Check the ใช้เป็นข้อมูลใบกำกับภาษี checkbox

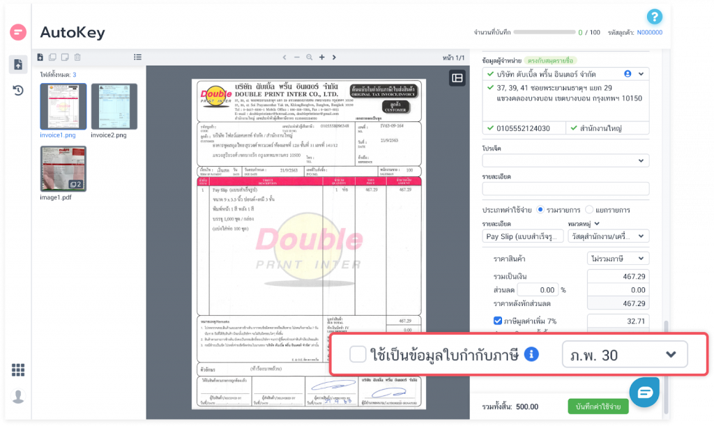point(358,354)
